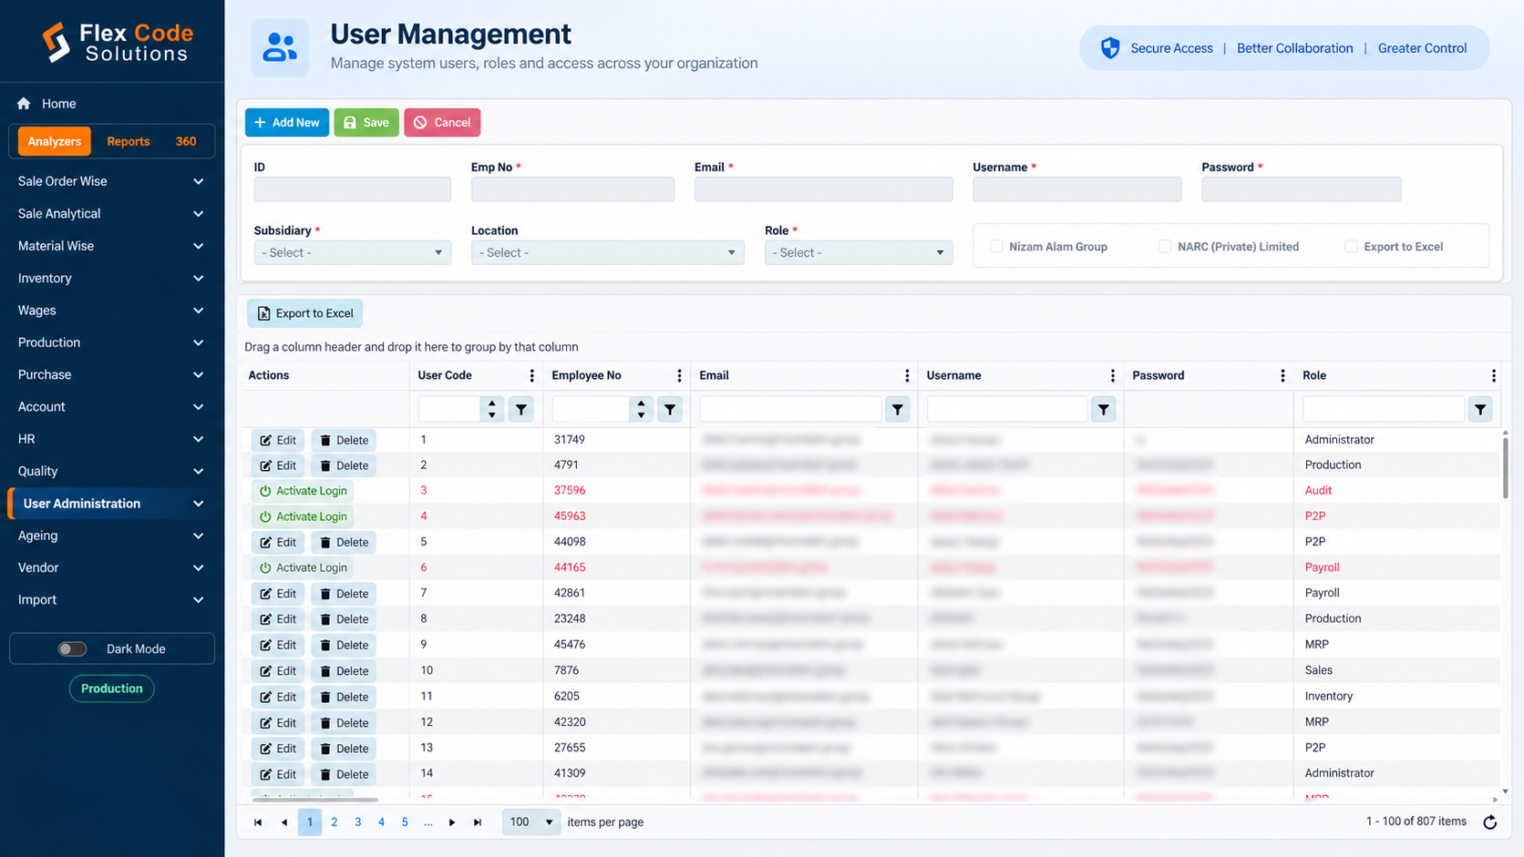Viewport: 1524px width, 857px height.
Task: Click the Cancel button
Action: pyautogui.click(x=442, y=122)
